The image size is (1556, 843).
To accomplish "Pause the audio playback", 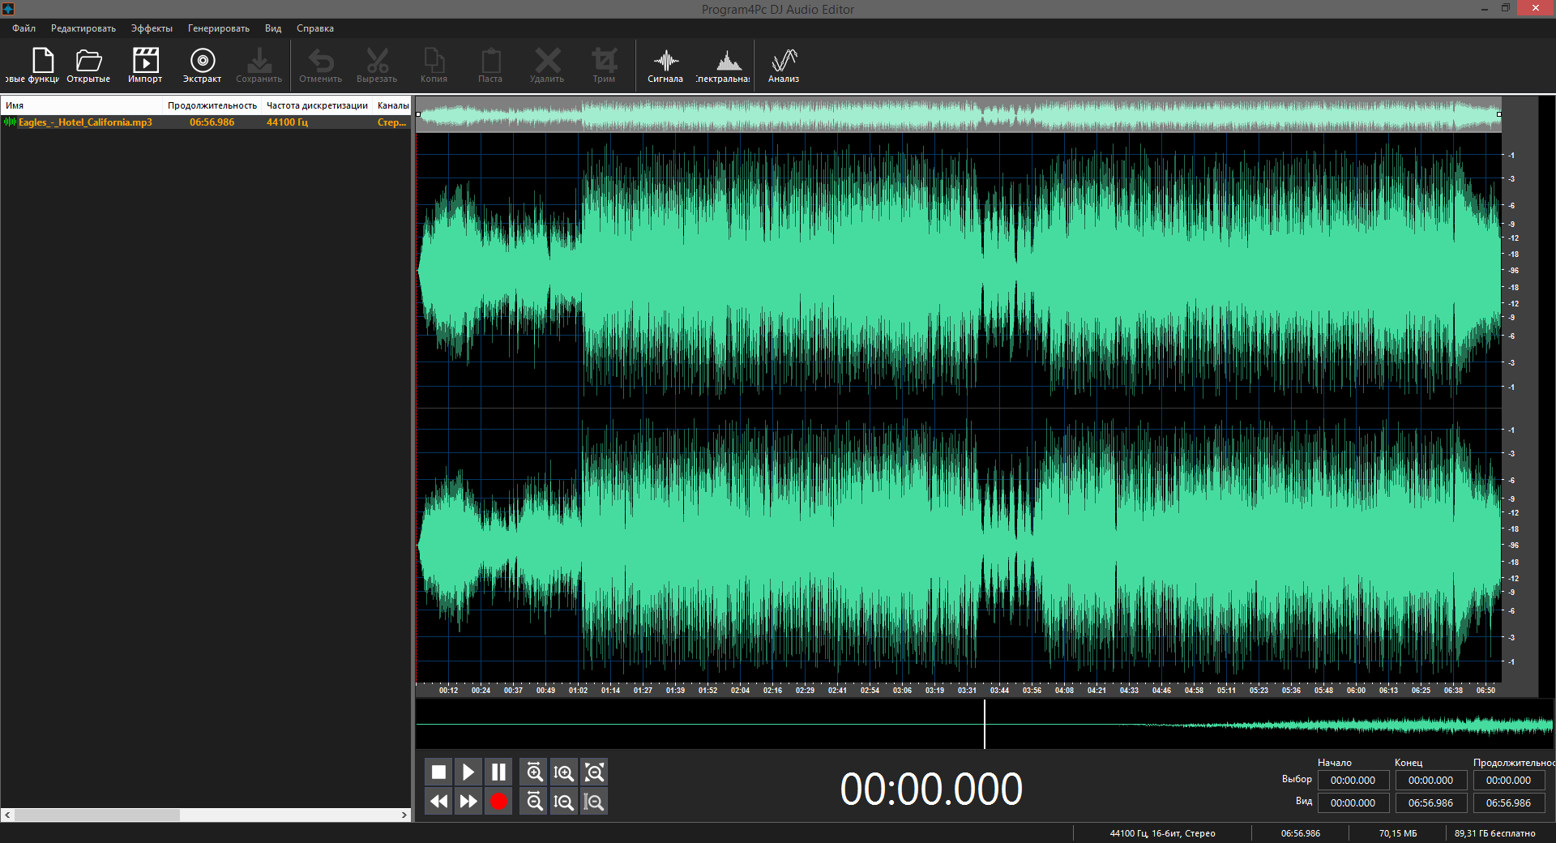I will (498, 772).
